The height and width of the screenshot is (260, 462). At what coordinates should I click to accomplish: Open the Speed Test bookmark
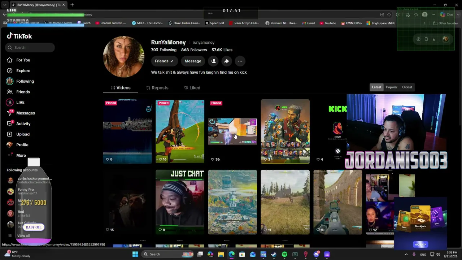click(215, 23)
